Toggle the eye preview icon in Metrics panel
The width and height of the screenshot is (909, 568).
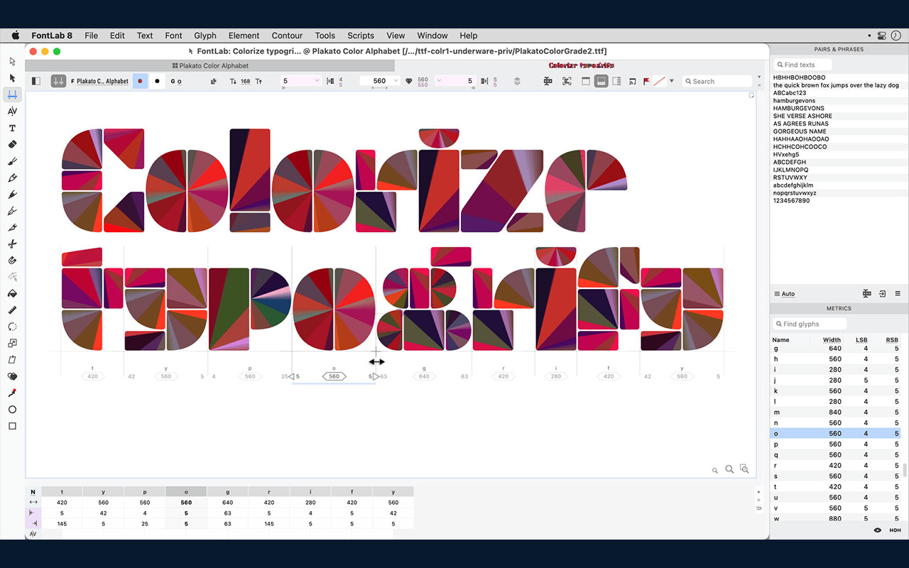tap(878, 530)
